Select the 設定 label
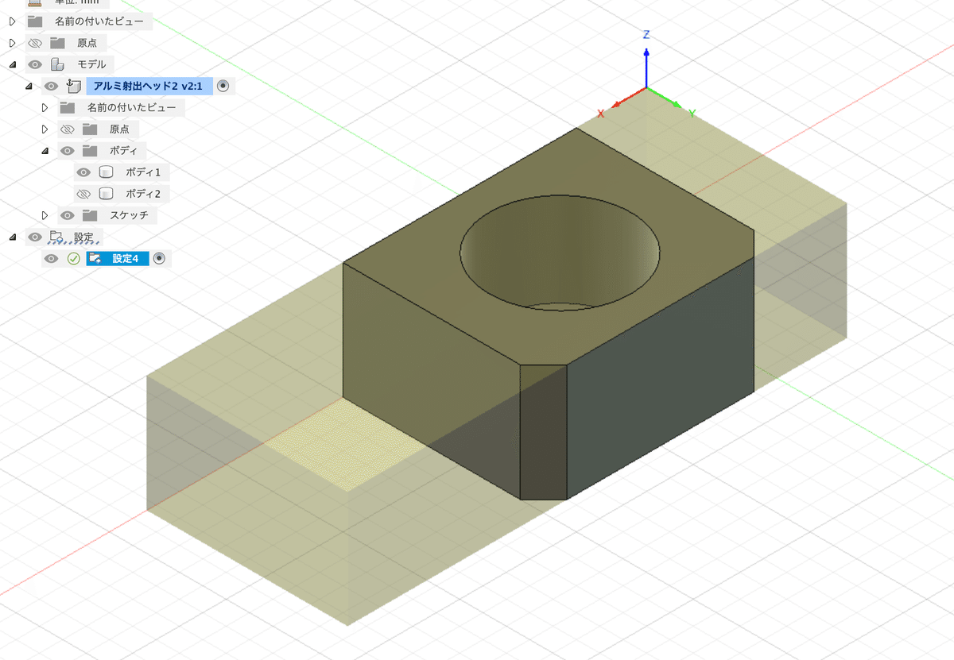Image resolution: width=954 pixels, height=660 pixels. [x=83, y=237]
